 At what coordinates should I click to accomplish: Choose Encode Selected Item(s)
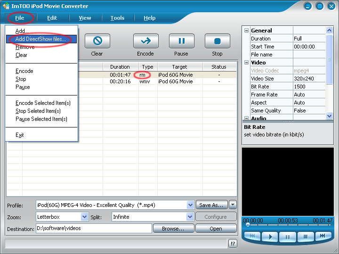(x=41, y=103)
